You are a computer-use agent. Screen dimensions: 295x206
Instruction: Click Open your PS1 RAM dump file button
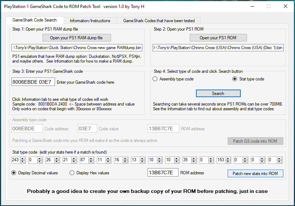click(x=76, y=38)
